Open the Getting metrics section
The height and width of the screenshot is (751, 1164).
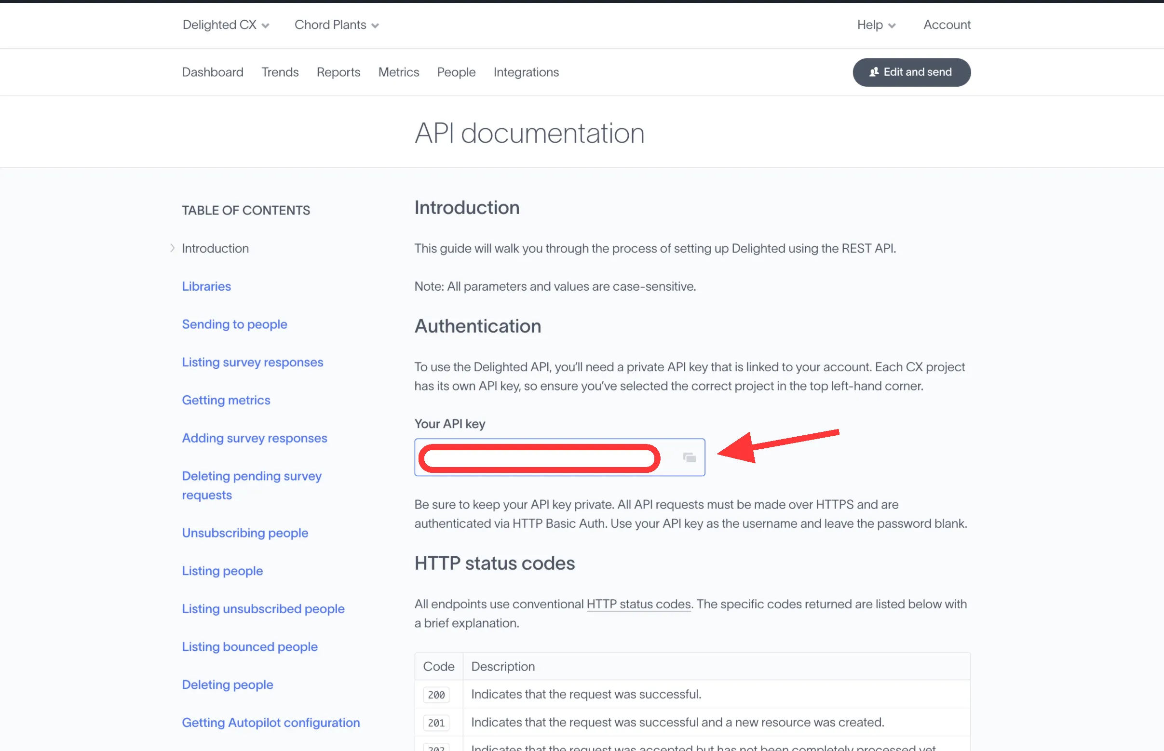point(226,400)
